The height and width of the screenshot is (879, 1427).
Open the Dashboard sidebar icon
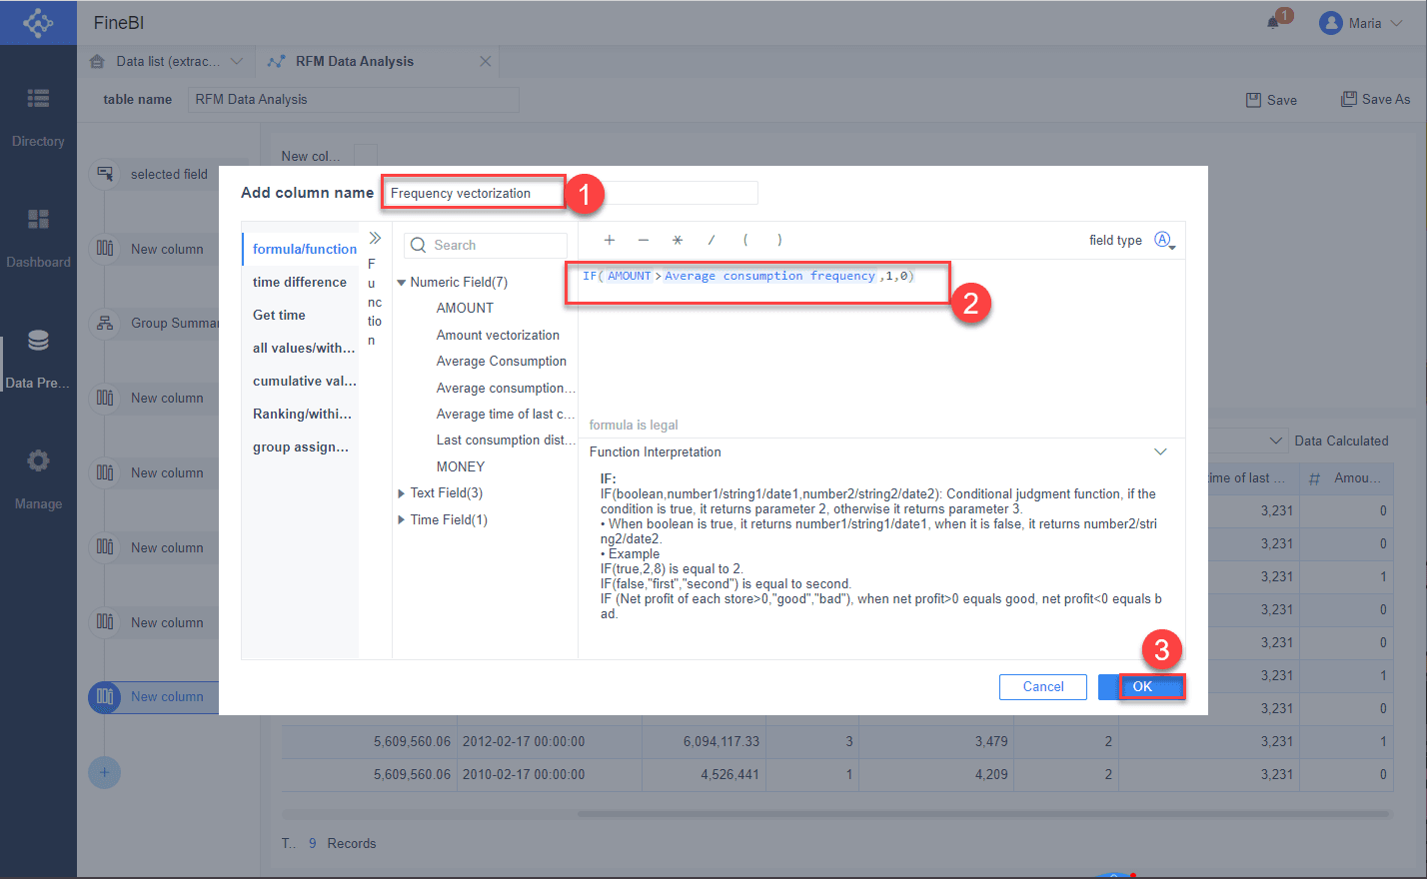pos(38,219)
